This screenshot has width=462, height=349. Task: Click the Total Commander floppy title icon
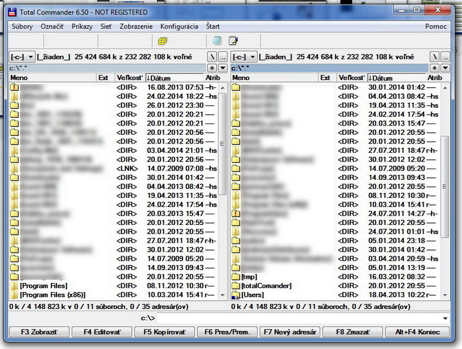pos(12,12)
